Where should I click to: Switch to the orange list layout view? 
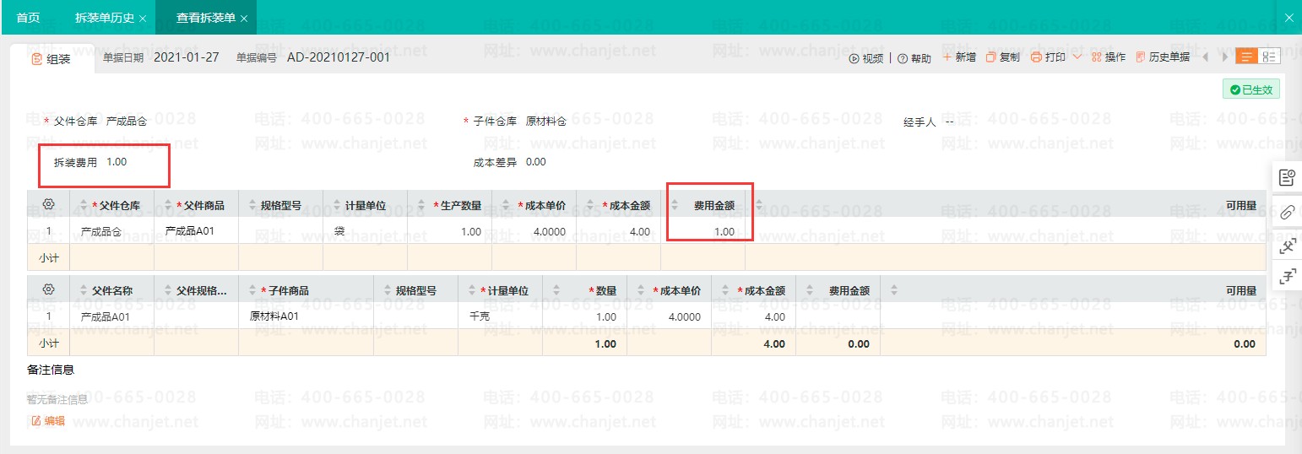pos(1246,57)
